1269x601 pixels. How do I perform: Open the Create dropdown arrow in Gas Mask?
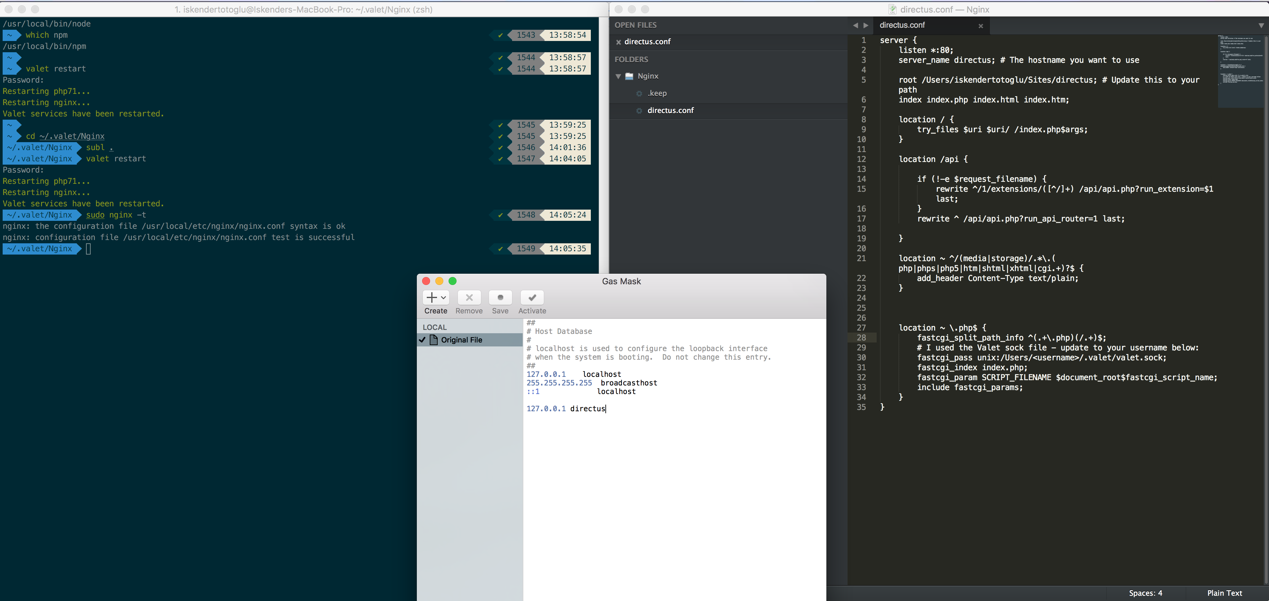point(443,298)
